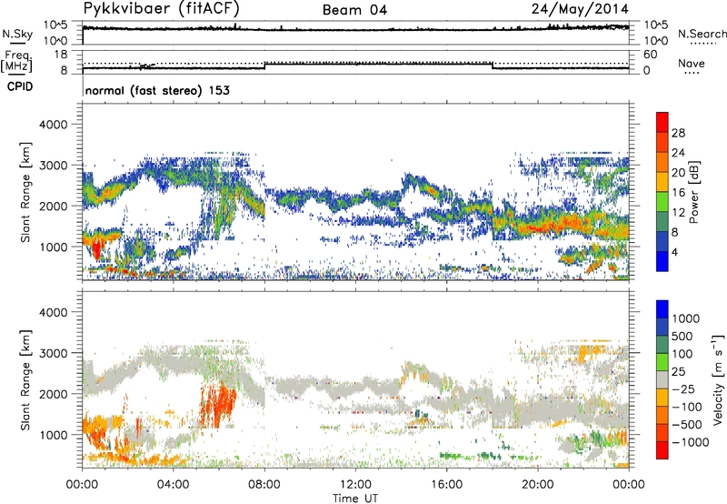The height and width of the screenshot is (504, 727).
Task: Click '4000' on the power panel range axis
Action: 53,125
